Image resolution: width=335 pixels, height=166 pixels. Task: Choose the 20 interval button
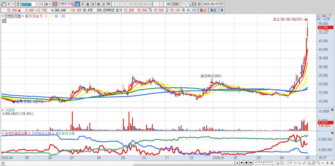(135, 4)
